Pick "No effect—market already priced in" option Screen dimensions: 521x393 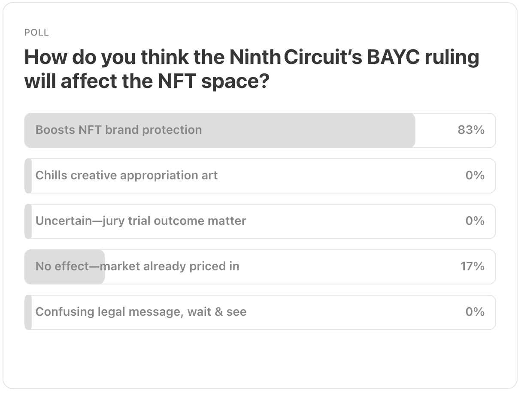click(x=137, y=266)
